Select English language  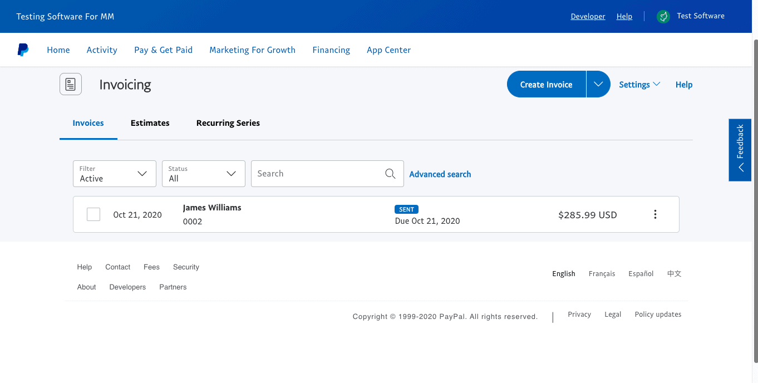click(x=564, y=274)
